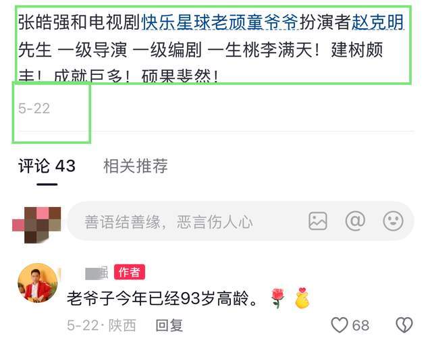
Task: Tap the 5-22 post date label
Action: tap(34, 108)
